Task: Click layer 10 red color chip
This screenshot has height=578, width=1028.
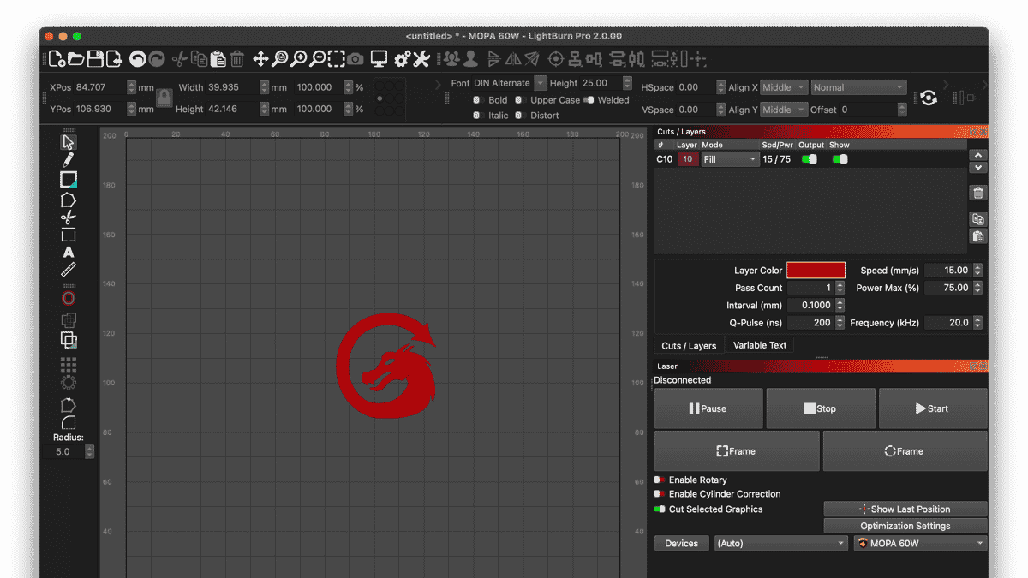Action: (688, 159)
